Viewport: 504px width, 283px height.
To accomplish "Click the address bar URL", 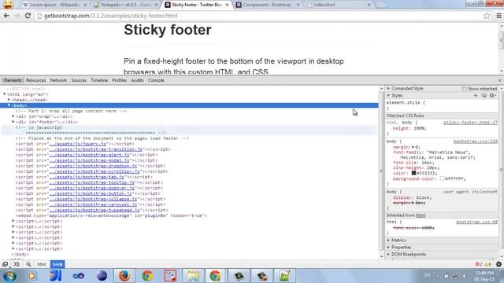I will point(110,16).
